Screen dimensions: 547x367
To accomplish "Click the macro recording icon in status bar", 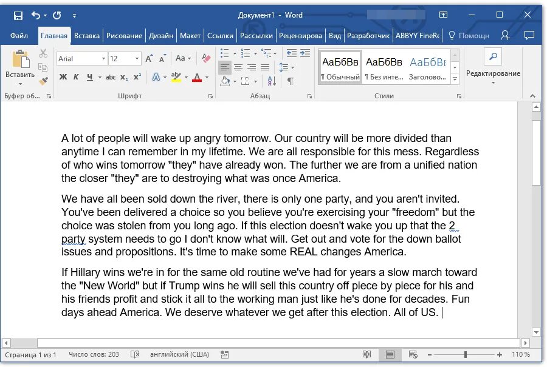I will point(225,354).
